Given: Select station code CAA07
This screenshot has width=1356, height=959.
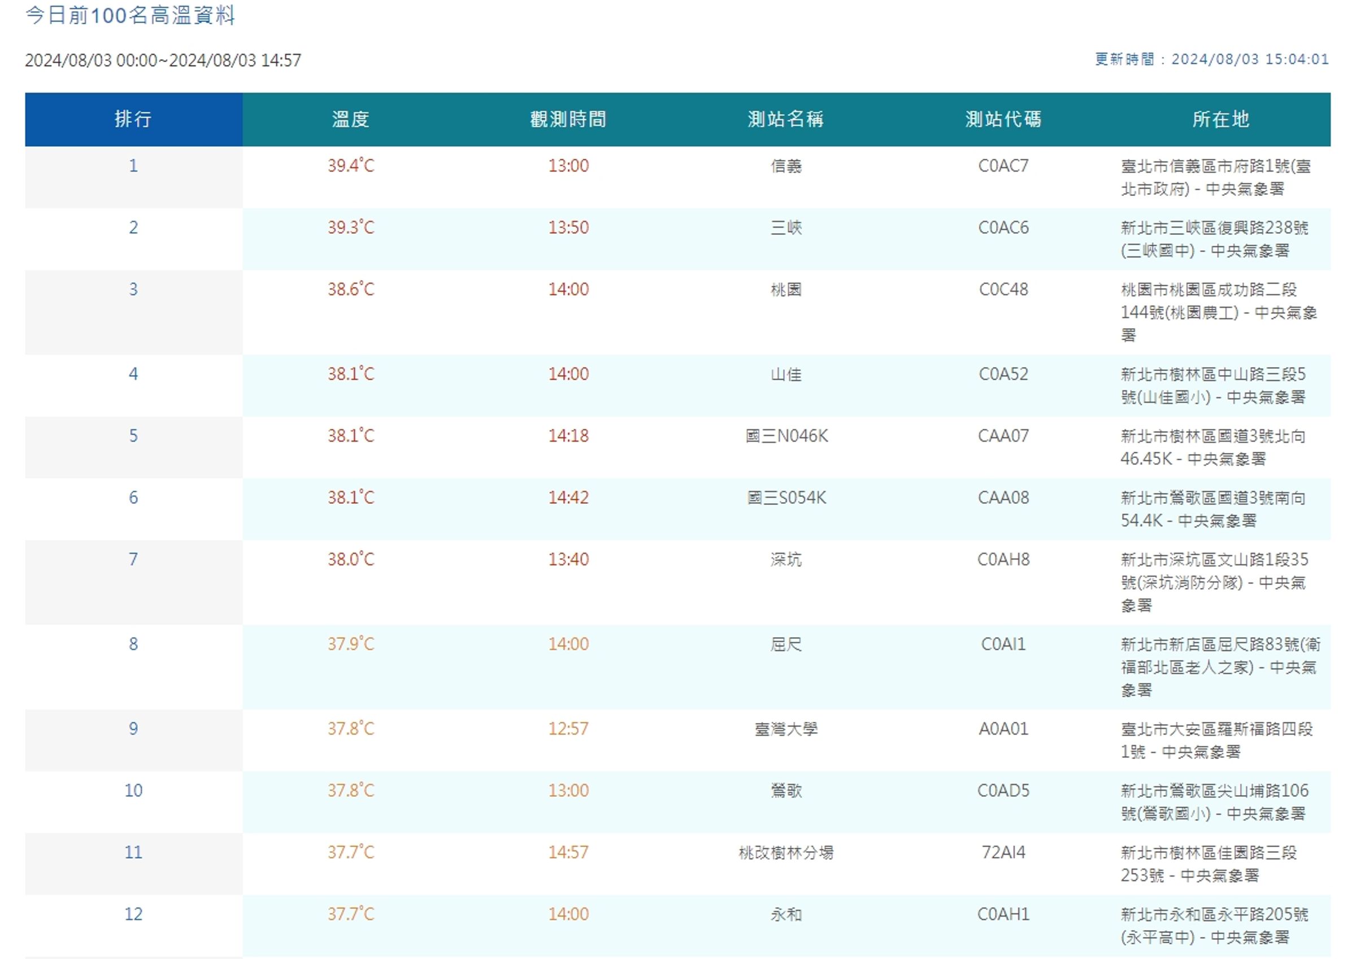Looking at the screenshot, I should [x=1003, y=436].
